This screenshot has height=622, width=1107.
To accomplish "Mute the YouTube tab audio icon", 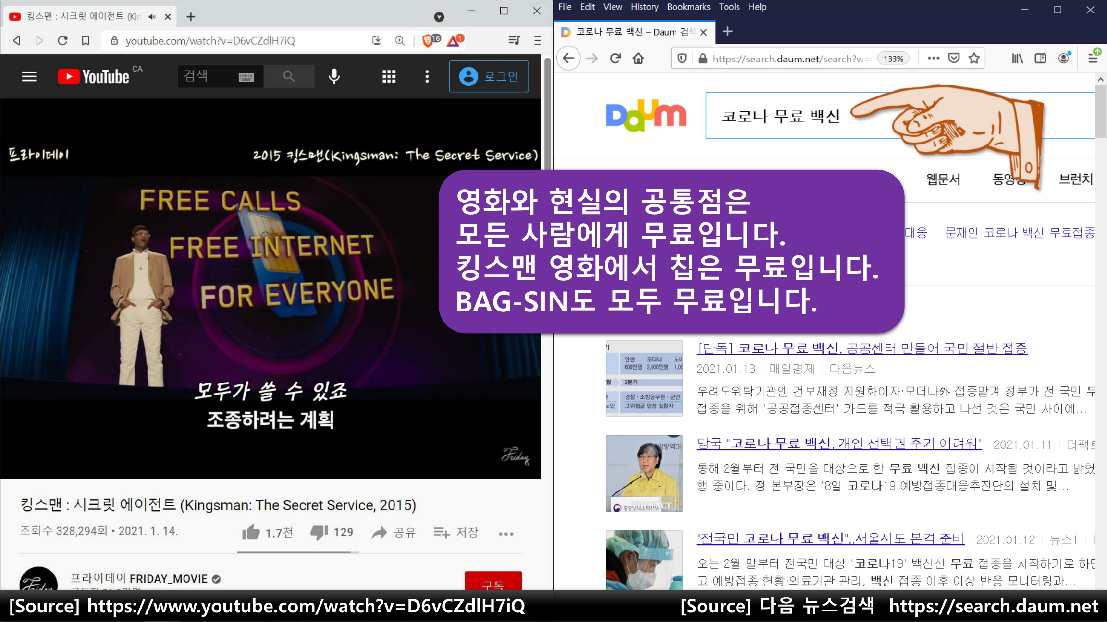I will click(152, 17).
